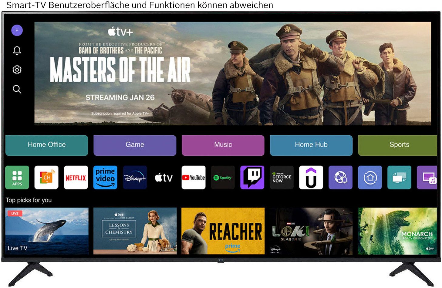Open the Netflix app
The width and height of the screenshot is (442, 288).
(76, 178)
